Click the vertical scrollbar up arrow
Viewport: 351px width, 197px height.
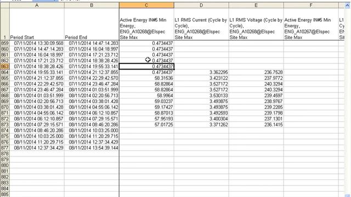click(x=347, y=5)
